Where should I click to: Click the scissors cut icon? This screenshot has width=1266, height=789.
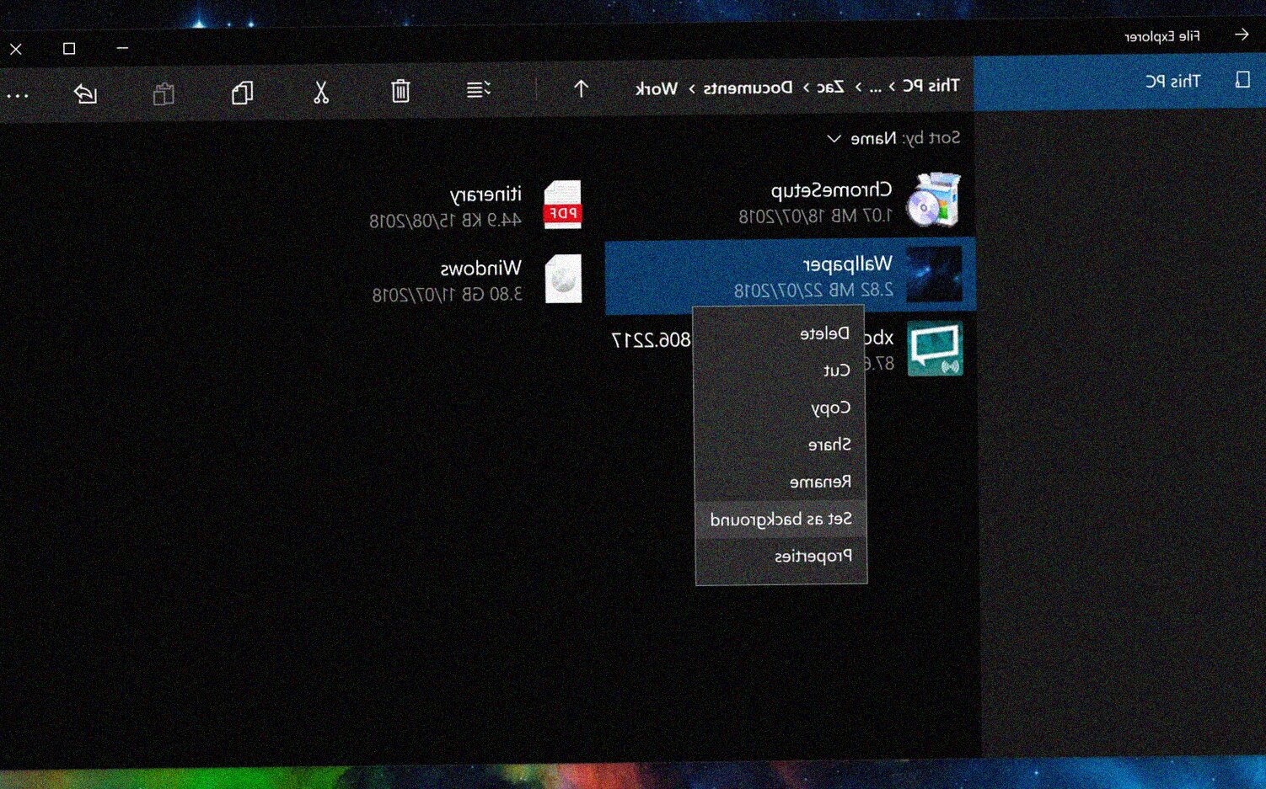pyautogui.click(x=320, y=92)
